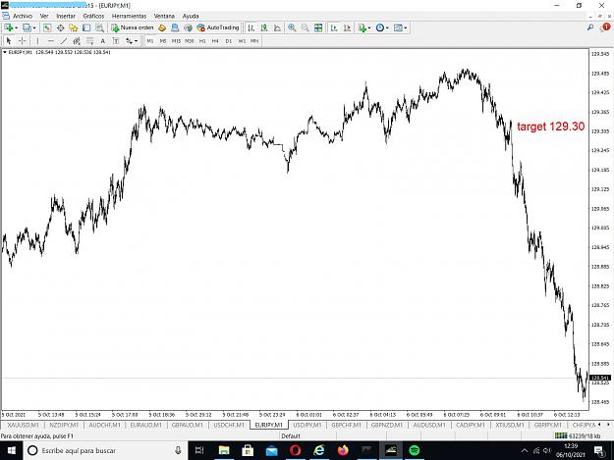Select the Fibonacci Retracement tool
This screenshot has width=614, height=460.
point(89,41)
